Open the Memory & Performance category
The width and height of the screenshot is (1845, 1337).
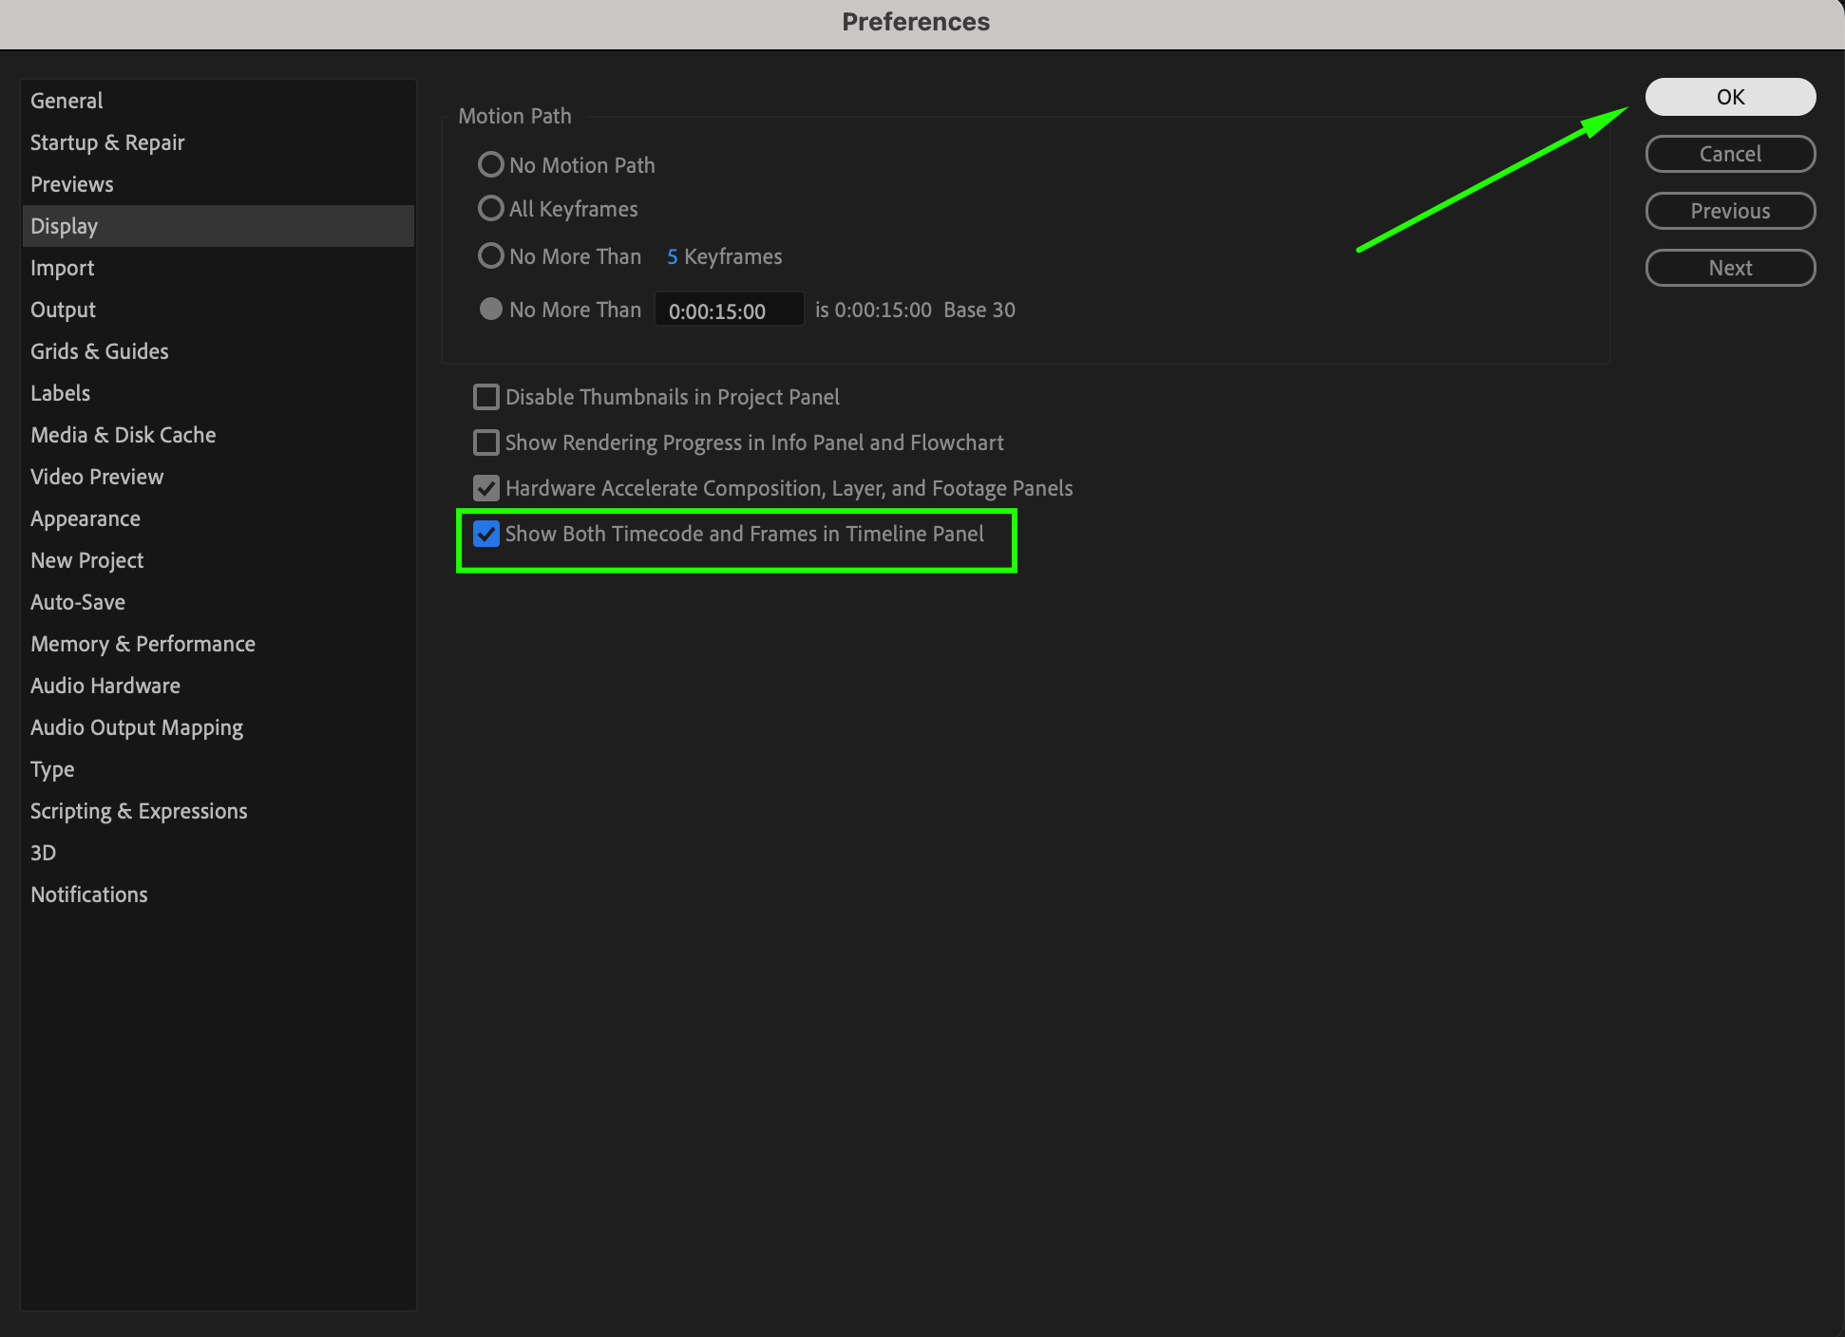pos(143,644)
